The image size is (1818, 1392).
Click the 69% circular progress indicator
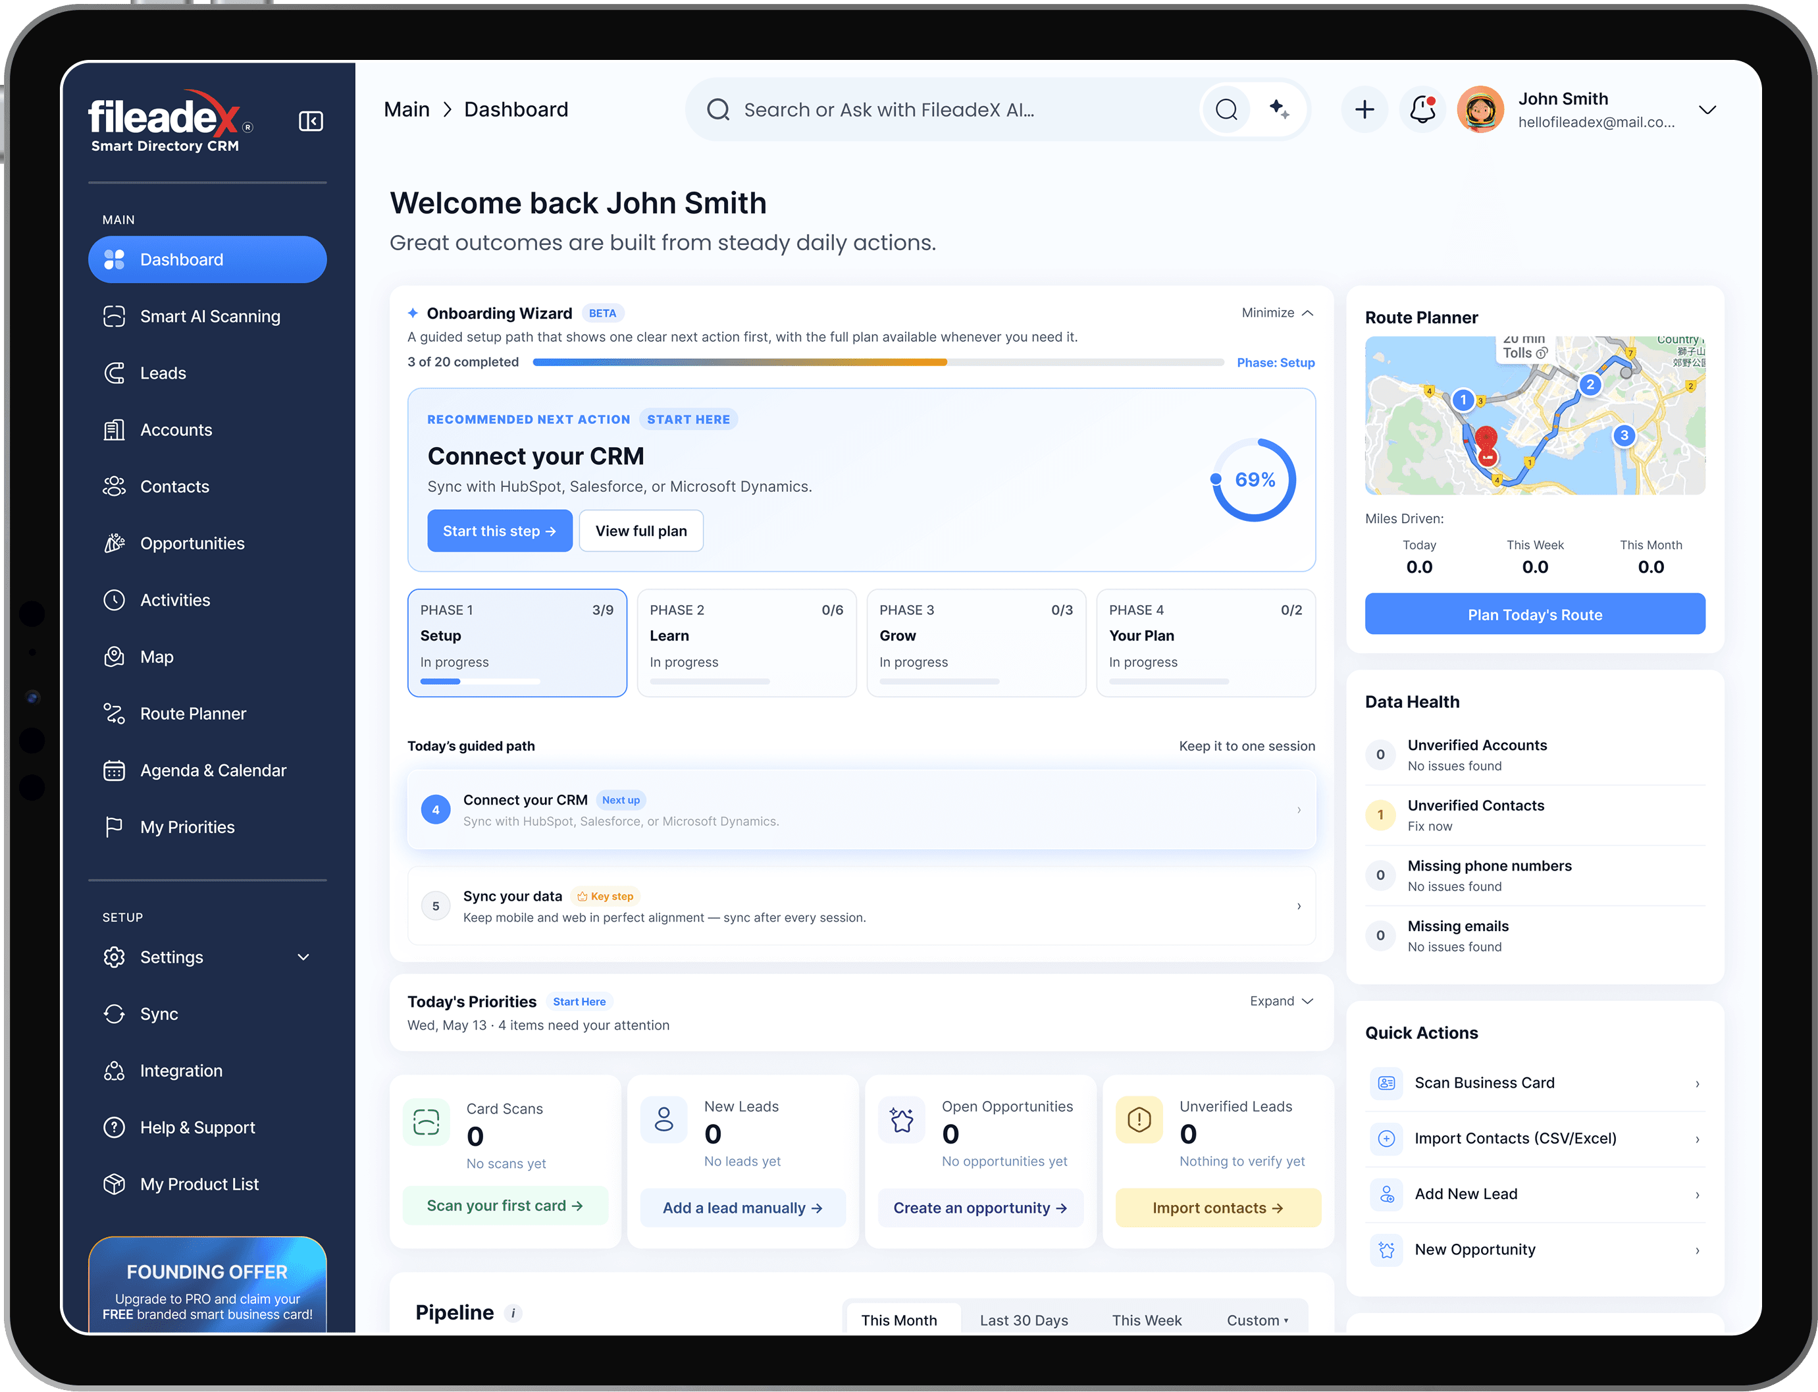pos(1254,480)
